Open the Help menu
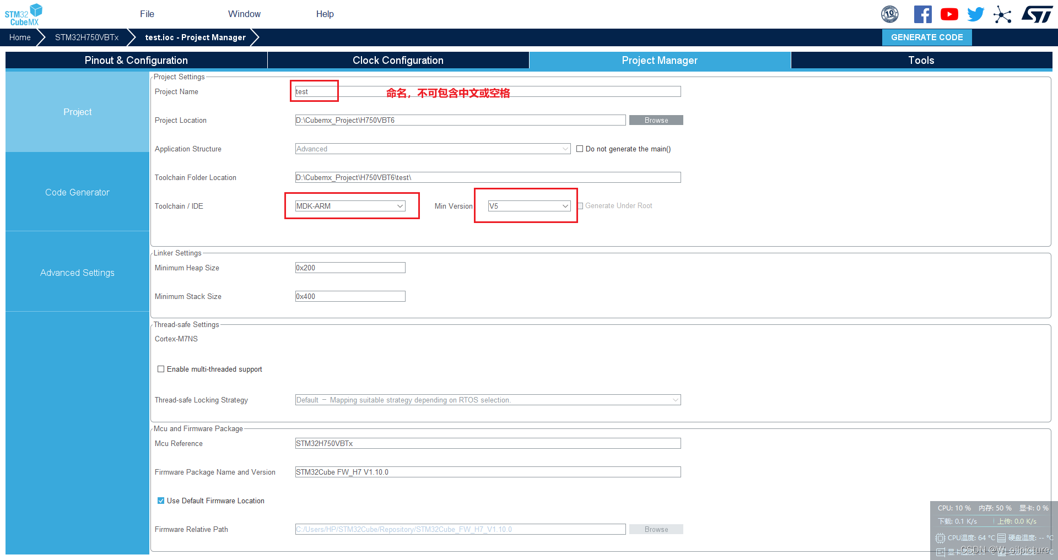This screenshot has width=1058, height=560. 325,14
